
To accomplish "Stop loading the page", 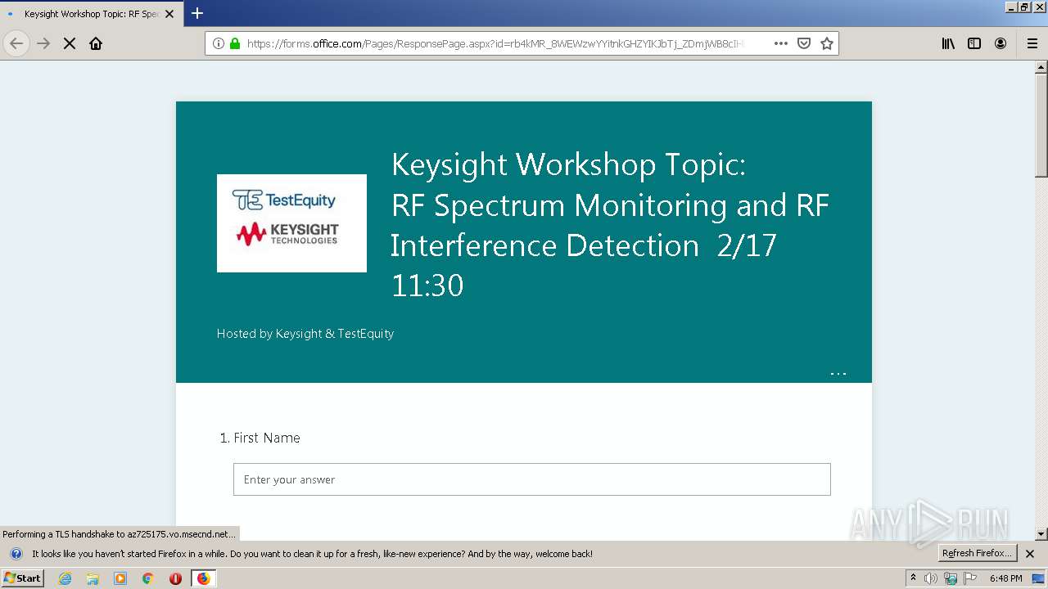I will tap(70, 43).
